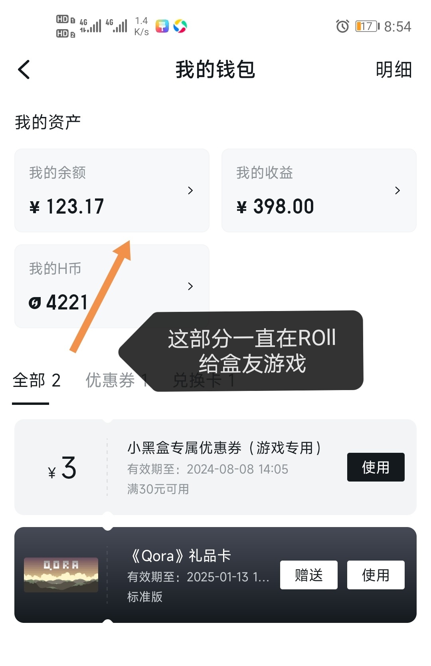Open the Qora game thumbnail

click(x=61, y=575)
